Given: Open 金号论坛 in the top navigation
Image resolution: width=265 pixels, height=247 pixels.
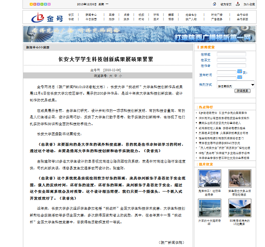Looking at the screenshot, I should 242,14.
